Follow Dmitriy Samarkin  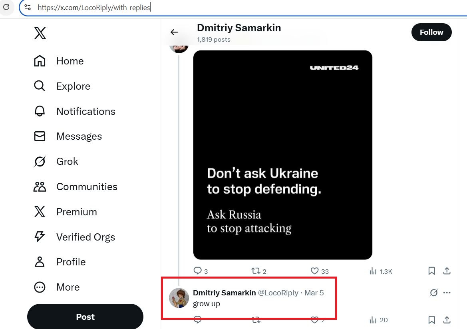(x=431, y=32)
